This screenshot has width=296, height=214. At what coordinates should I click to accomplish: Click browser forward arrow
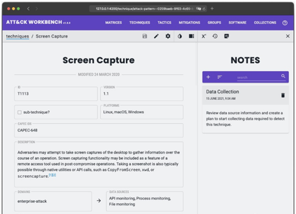point(37,9)
